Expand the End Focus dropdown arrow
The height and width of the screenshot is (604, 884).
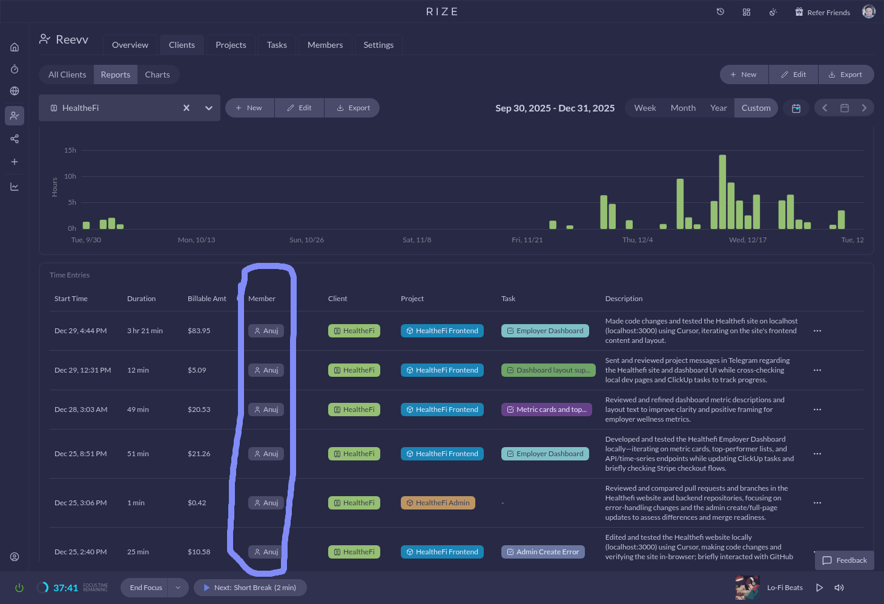point(178,588)
